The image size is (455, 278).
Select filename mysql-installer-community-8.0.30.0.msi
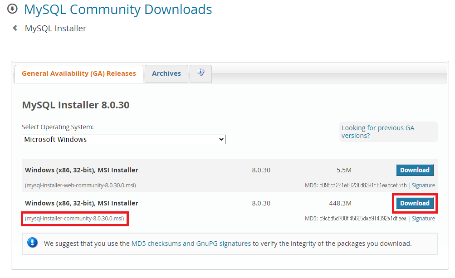74,218
